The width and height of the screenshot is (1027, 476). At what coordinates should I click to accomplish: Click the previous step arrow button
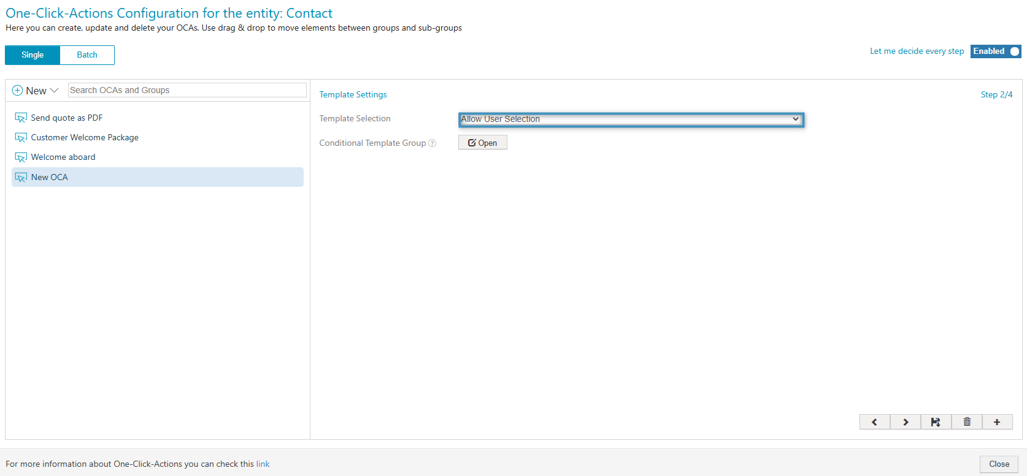[x=874, y=422]
